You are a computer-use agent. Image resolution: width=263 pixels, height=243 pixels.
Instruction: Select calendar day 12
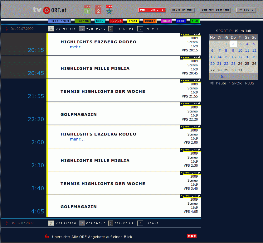coord(254,50)
